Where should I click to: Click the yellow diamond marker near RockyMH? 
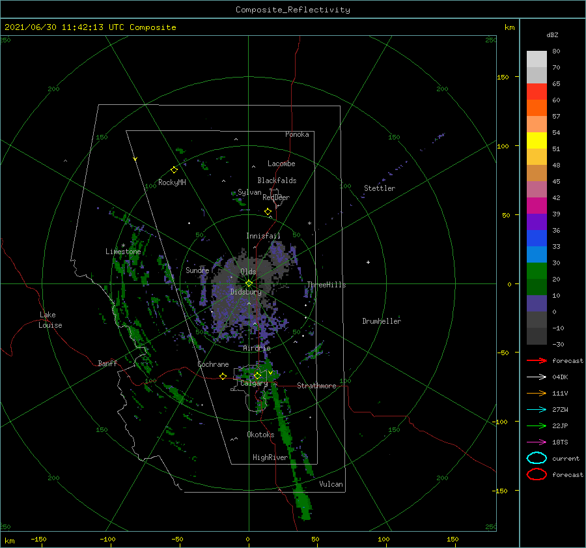point(174,170)
